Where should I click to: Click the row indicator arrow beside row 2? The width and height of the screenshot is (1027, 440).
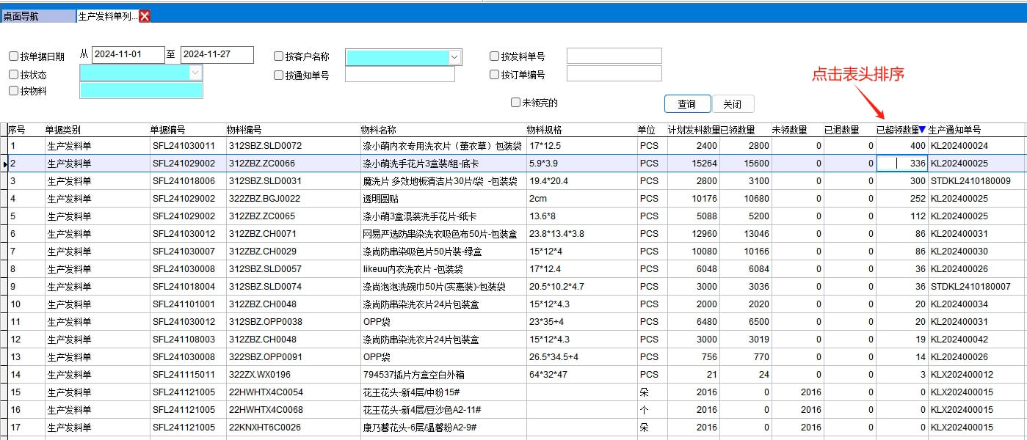coord(4,164)
